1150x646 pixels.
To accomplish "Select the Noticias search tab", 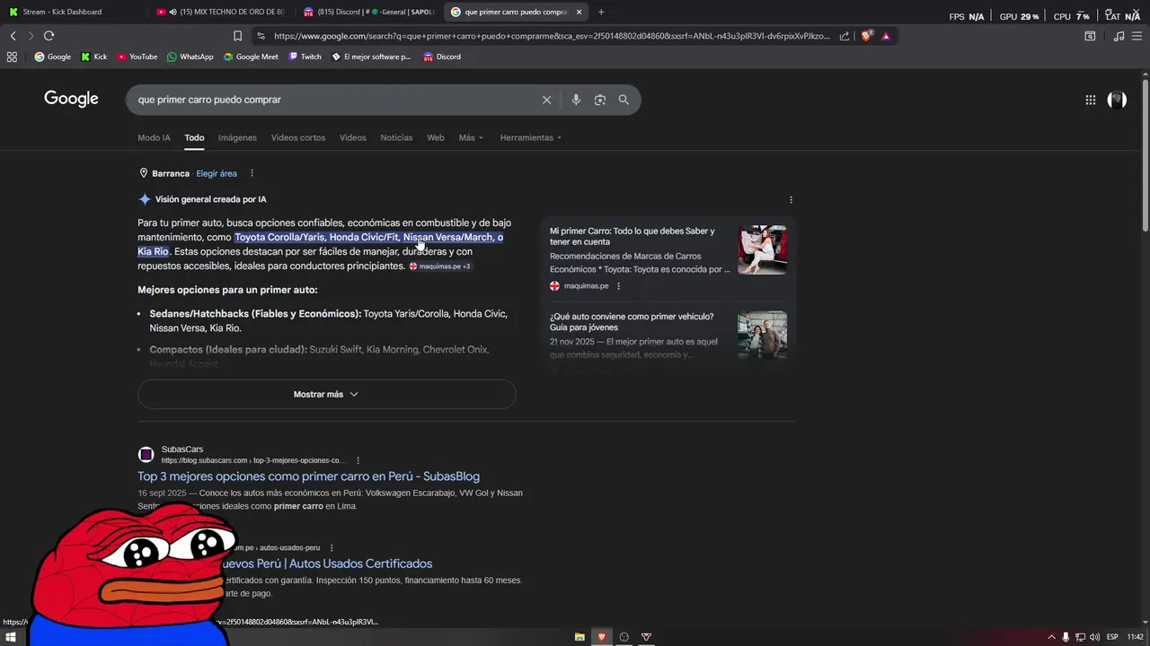I will click(396, 137).
